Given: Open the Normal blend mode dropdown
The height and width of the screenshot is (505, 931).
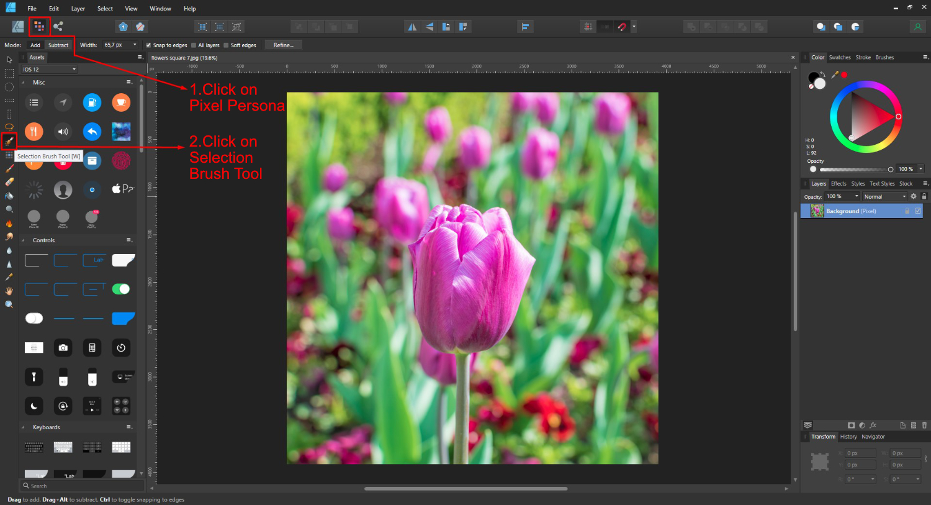Looking at the screenshot, I should click(884, 196).
